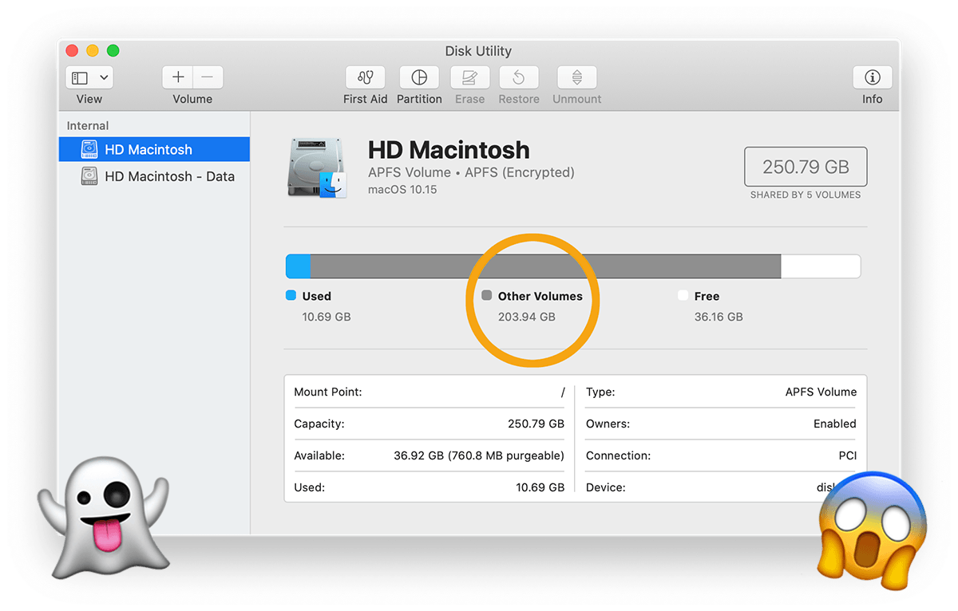Click the 10.69 GB value under Used legend
958x611 pixels.
click(x=327, y=317)
